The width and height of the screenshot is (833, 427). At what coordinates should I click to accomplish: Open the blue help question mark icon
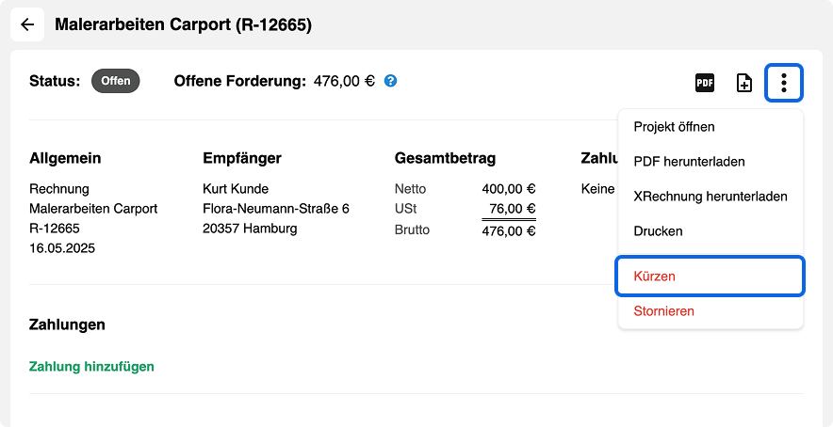390,81
